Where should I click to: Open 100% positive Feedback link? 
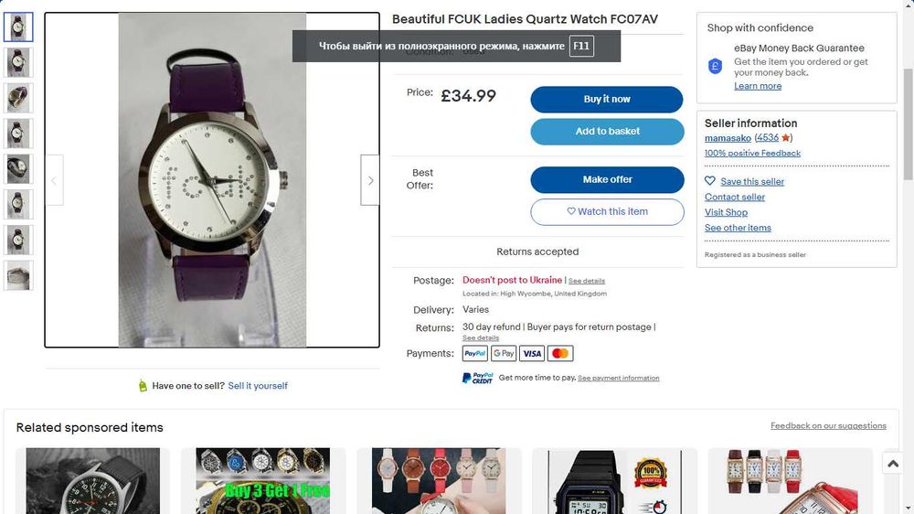752,153
